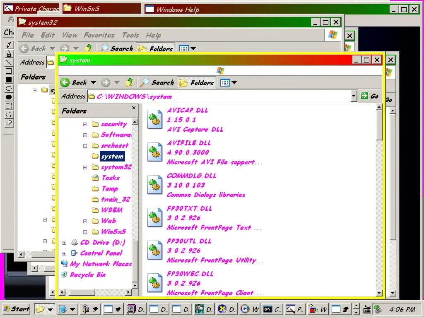Open Search in the system window toolbar
Viewport: 424px width, 318px height.
157,82
